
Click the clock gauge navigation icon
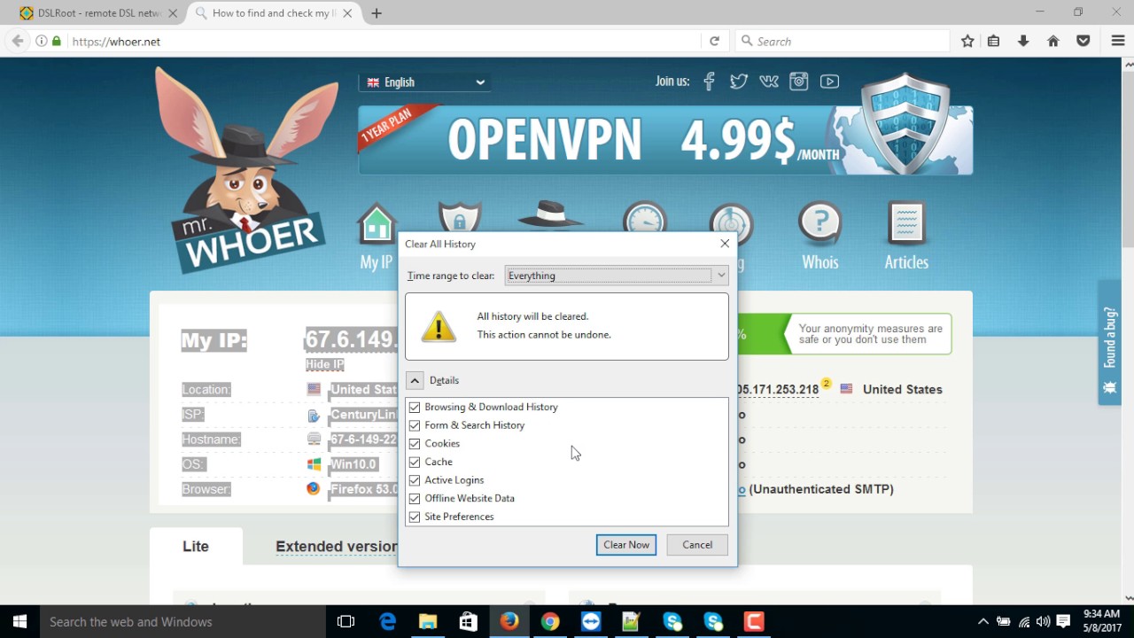(x=644, y=218)
